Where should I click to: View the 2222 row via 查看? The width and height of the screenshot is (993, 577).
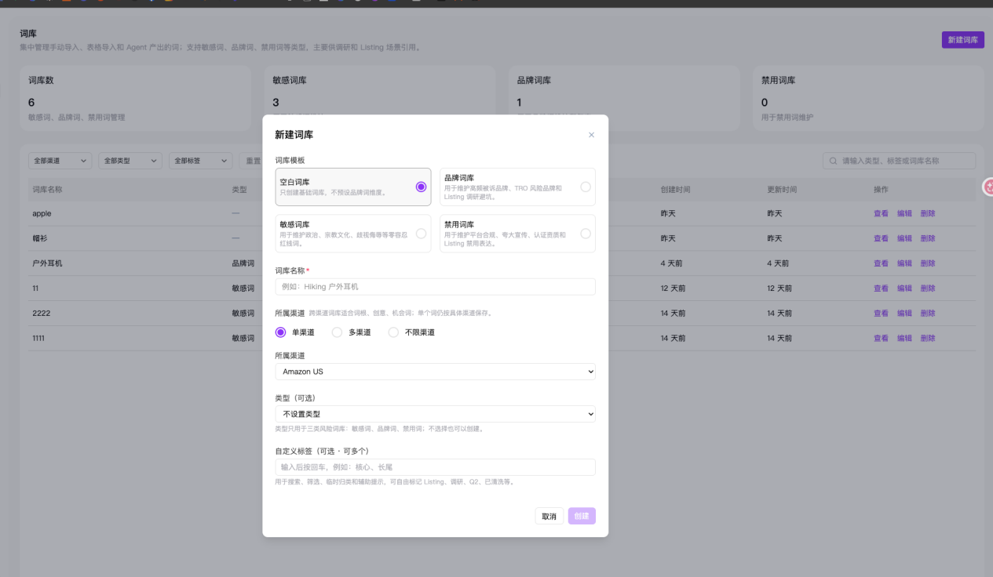pyautogui.click(x=881, y=314)
